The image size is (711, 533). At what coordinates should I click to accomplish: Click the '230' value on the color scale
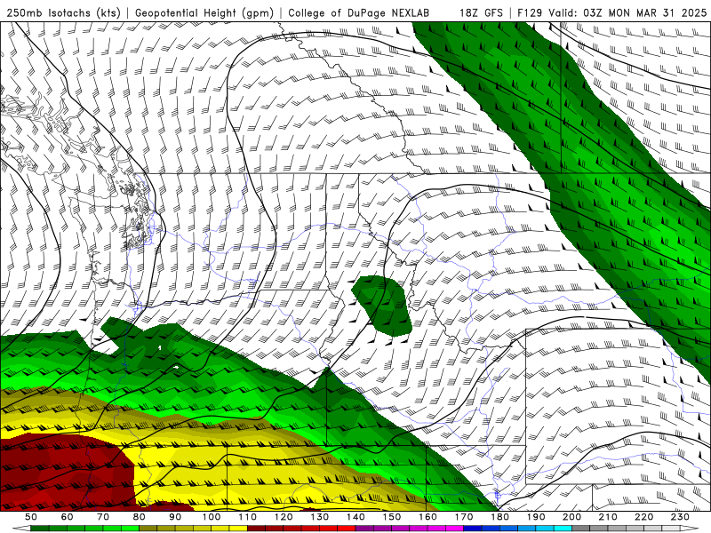coord(680,517)
